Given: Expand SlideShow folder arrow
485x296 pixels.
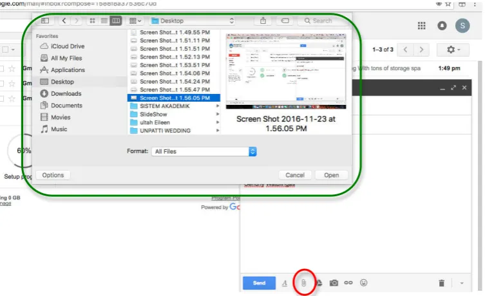Looking at the screenshot, I should tap(218, 114).
